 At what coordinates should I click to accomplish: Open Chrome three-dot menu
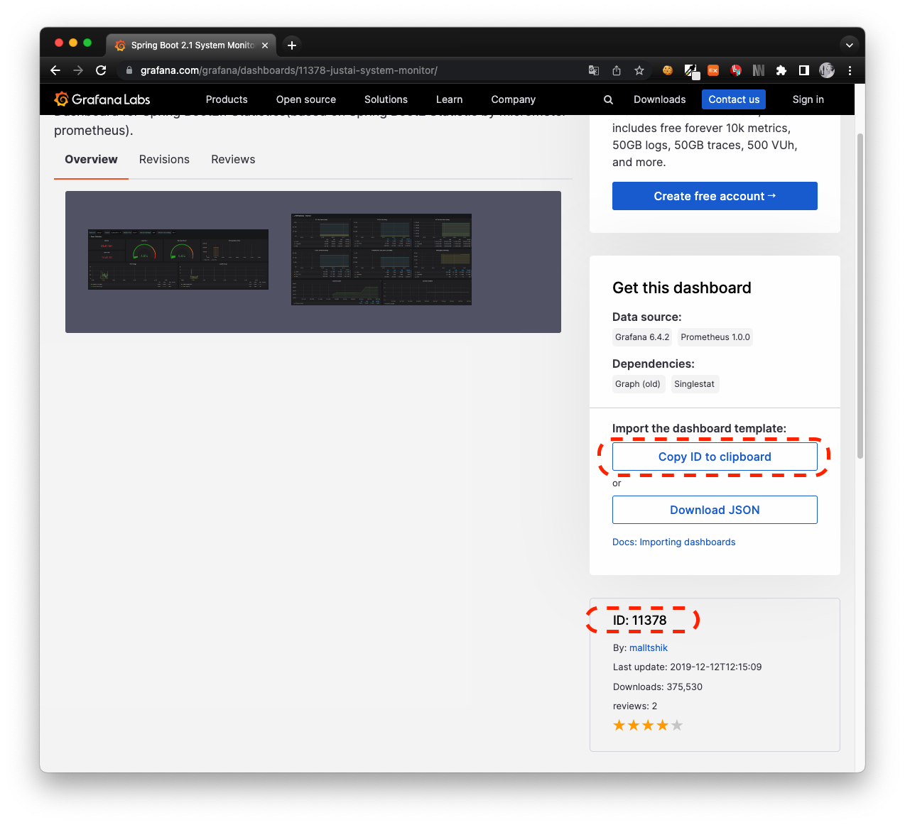click(x=850, y=70)
